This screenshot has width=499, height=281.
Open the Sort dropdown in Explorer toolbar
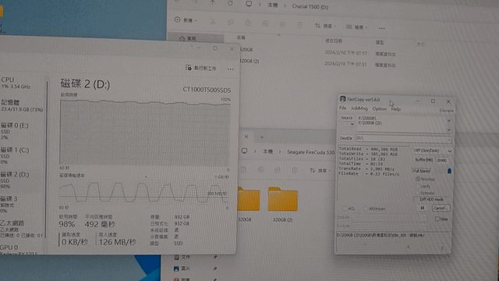pyautogui.click(x=325, y=26)
